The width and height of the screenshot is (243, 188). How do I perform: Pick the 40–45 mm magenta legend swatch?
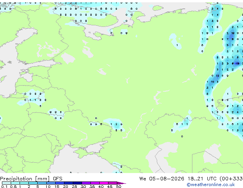(x=104, y=183)
